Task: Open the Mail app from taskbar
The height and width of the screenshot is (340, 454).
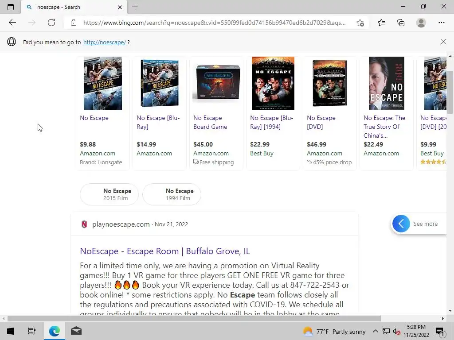Action: (76, 331)
